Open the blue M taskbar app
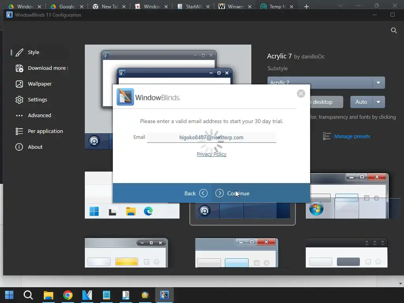The image size is (404, 303). (87, 295)
